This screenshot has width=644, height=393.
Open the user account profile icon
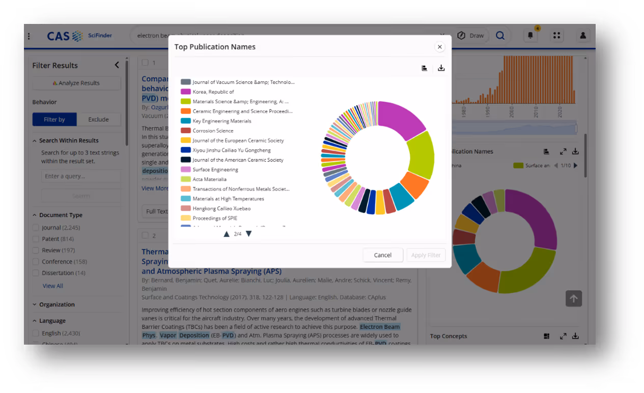pyautogui.click(x=582, y=35)
